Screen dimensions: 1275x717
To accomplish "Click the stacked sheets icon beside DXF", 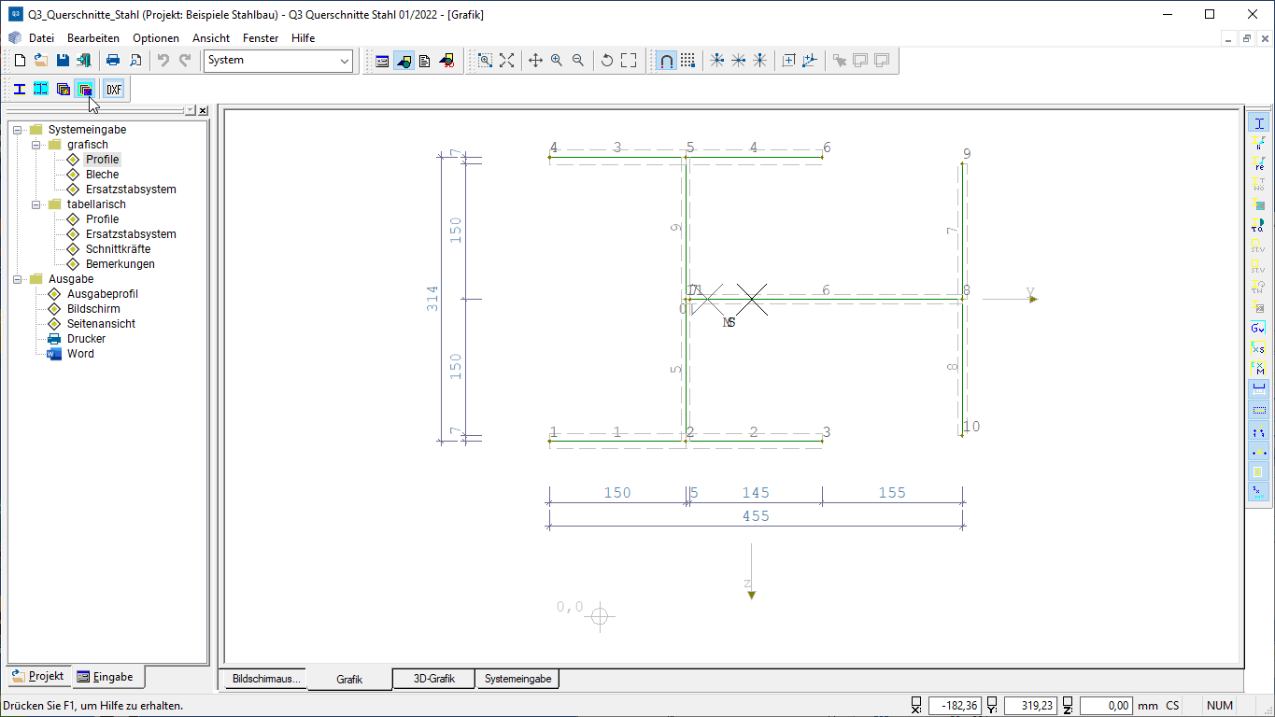I will tap(85, 89).
